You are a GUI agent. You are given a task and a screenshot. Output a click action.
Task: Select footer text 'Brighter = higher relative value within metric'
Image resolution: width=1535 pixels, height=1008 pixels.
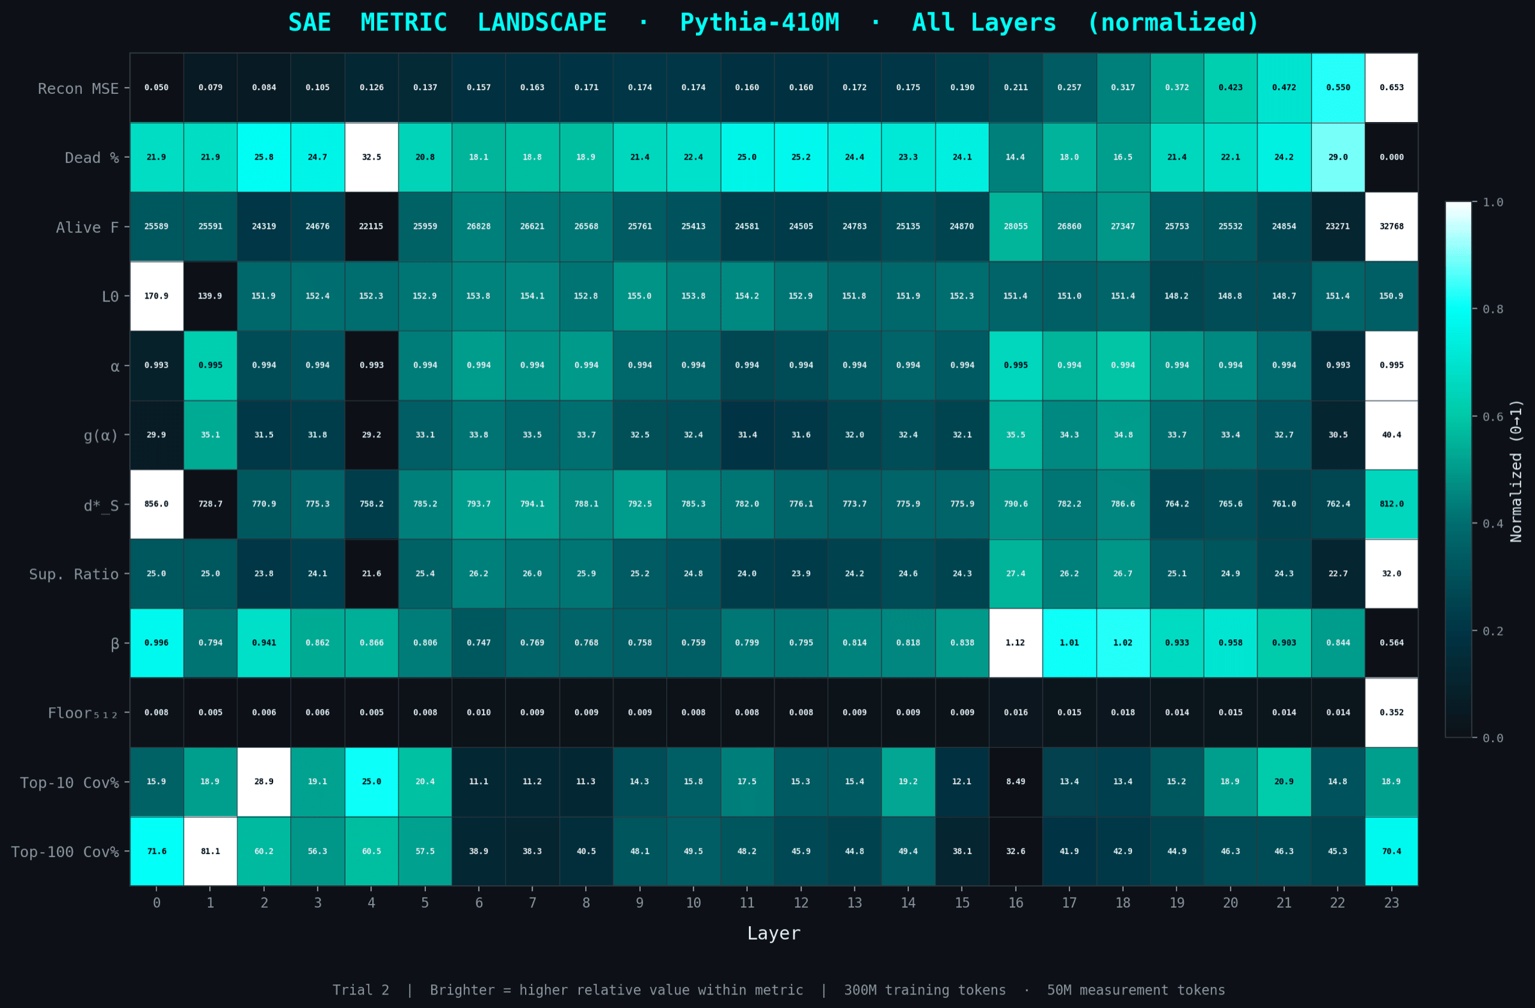(x=617, y=990)
